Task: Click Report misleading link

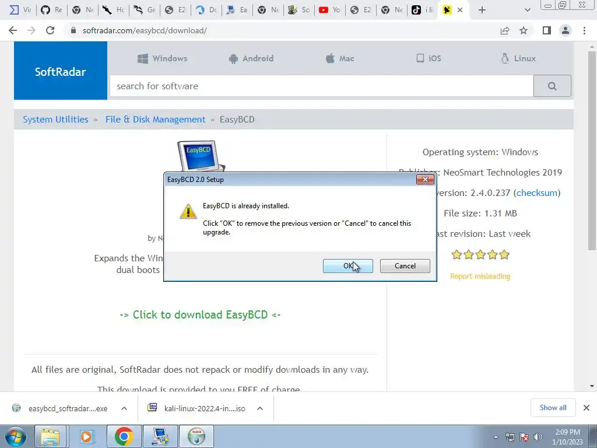Action: (480, 276)
